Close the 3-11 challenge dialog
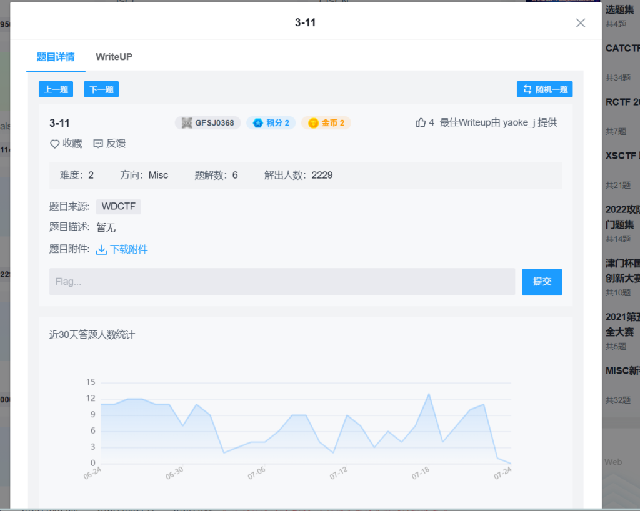Viewport: 640px width, 511px height. (580, 23)
